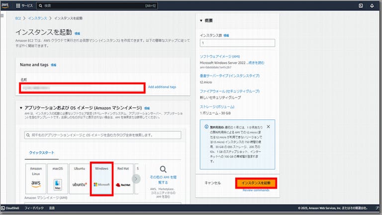Go to EC2 breadcrumb link
Viewport: 382px width, 215px height.
click(18, 18)
